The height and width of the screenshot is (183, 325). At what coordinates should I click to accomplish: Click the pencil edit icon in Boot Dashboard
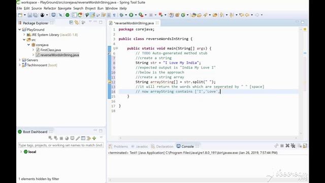click(78, 138)
